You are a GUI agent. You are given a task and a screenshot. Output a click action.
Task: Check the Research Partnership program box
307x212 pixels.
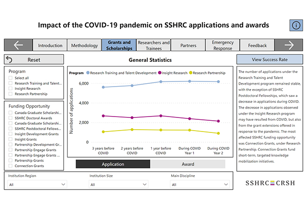pos(10,94)
